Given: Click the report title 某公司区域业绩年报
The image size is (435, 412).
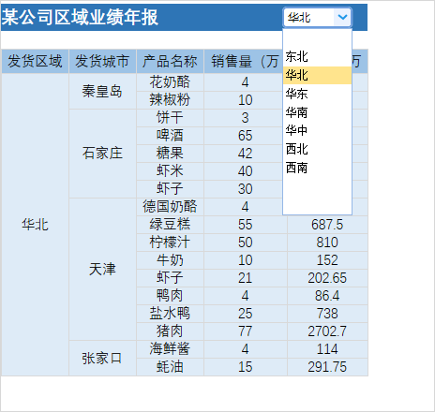Looking at the screenshot, I should point(80,17).
